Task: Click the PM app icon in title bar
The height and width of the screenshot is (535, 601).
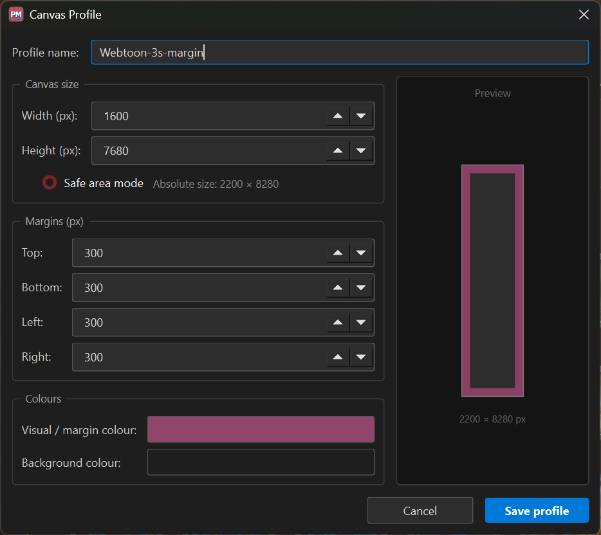Action: tap(16, 15)
